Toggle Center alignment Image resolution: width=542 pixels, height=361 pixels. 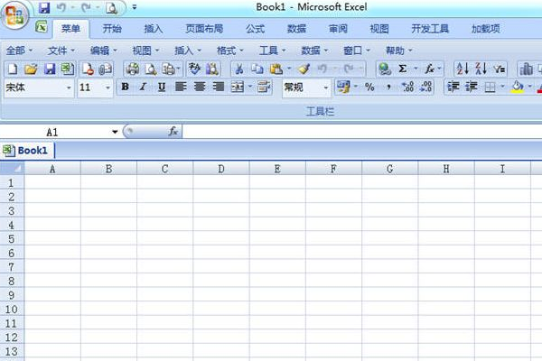point(200,87)
